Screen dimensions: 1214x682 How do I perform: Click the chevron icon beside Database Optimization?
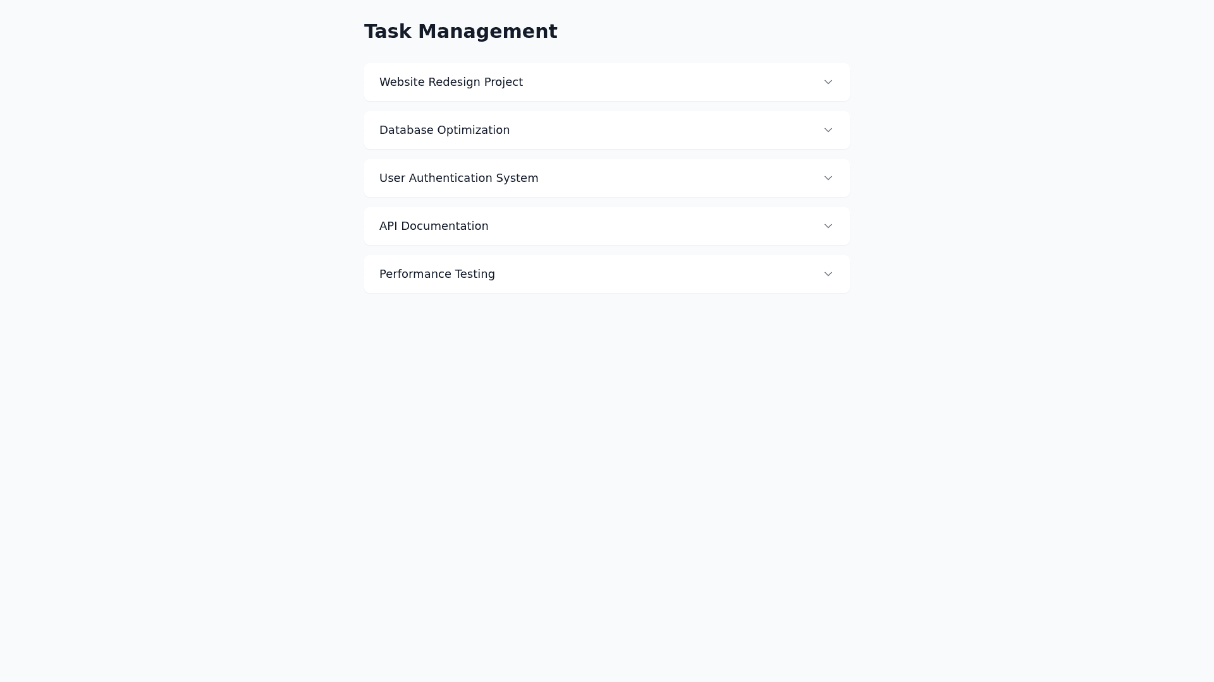(x=828, y=130)
